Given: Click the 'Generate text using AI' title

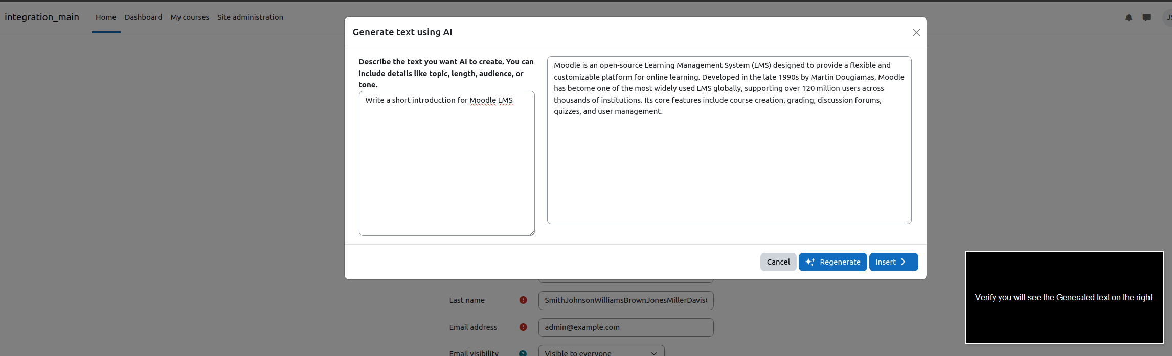Looking at the screenshot, I should [402, 32].
